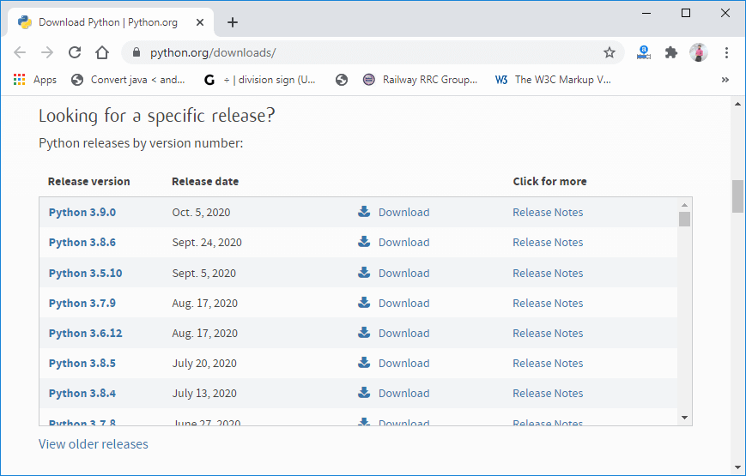Close the Download Python tab
This screenshot has height=476, width=746.
coord(200,22)
